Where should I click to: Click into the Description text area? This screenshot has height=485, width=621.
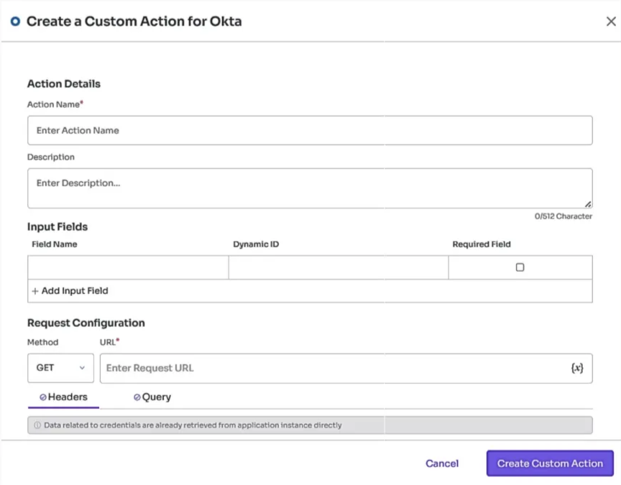coord(310,188)
